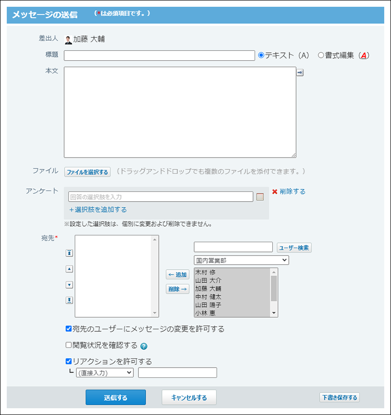
Task: Click the ← 追加 button
Action: point(177,275)
